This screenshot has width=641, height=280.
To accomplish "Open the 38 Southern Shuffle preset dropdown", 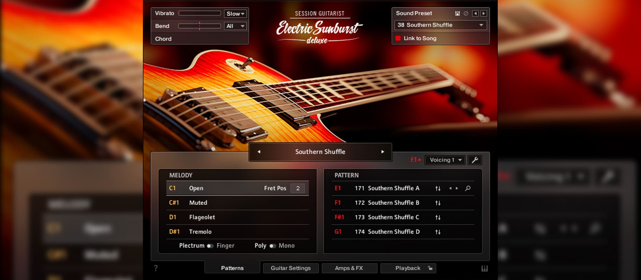I will 441,25.
